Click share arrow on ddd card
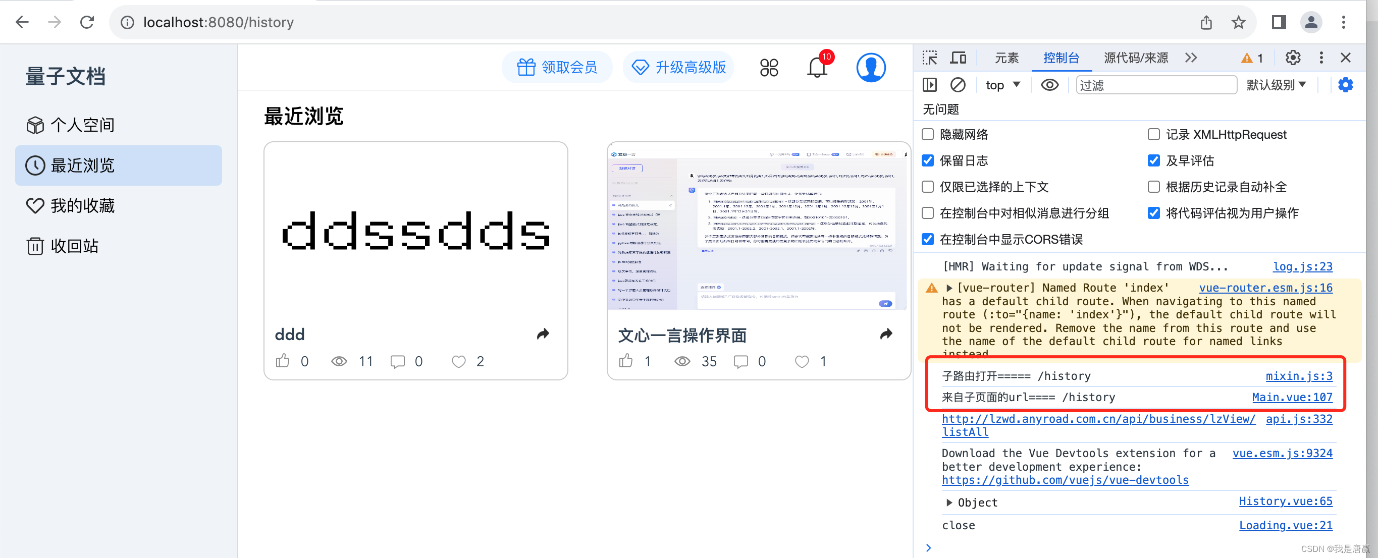Image resolution: width=1378 pixels, height=558 pixels. pyautogui.click(x=543, y=334)
